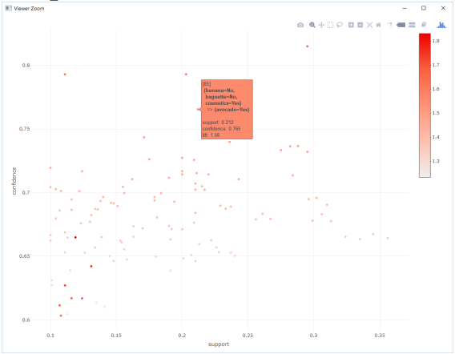Click the 'confidence' y-axis title
The width and height of the screenshot is (455, 354).
14,181
